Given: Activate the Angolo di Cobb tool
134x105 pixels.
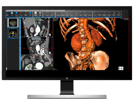Looking at the screenshot, I should coord(85,14).
